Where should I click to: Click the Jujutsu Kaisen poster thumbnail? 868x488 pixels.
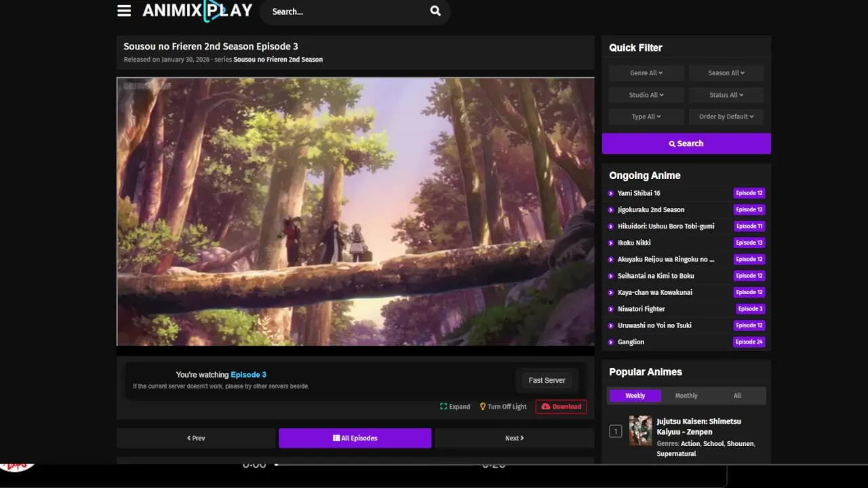click(640, 430)
